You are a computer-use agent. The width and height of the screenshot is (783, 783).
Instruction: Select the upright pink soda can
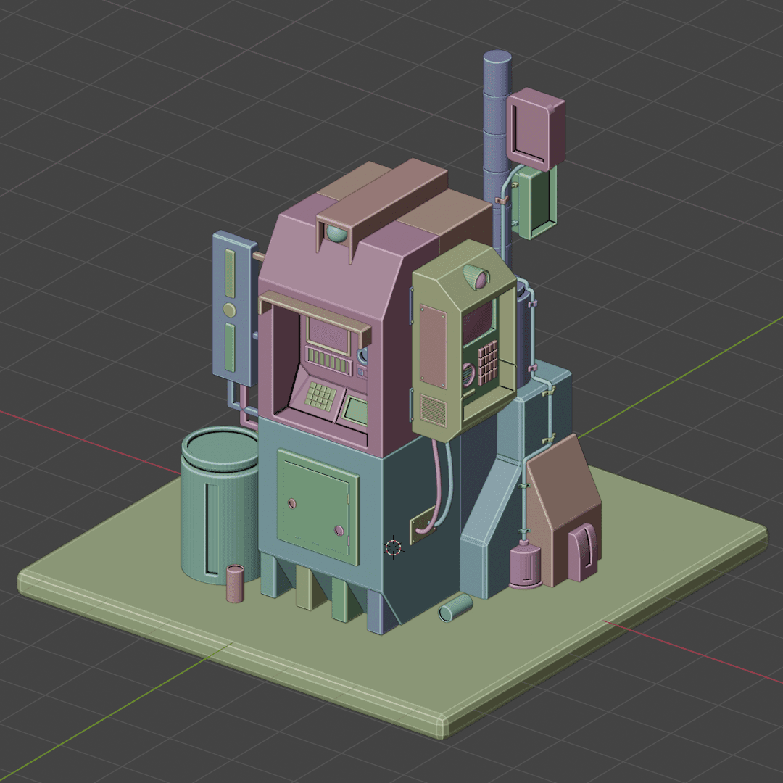tap(235, 583)
